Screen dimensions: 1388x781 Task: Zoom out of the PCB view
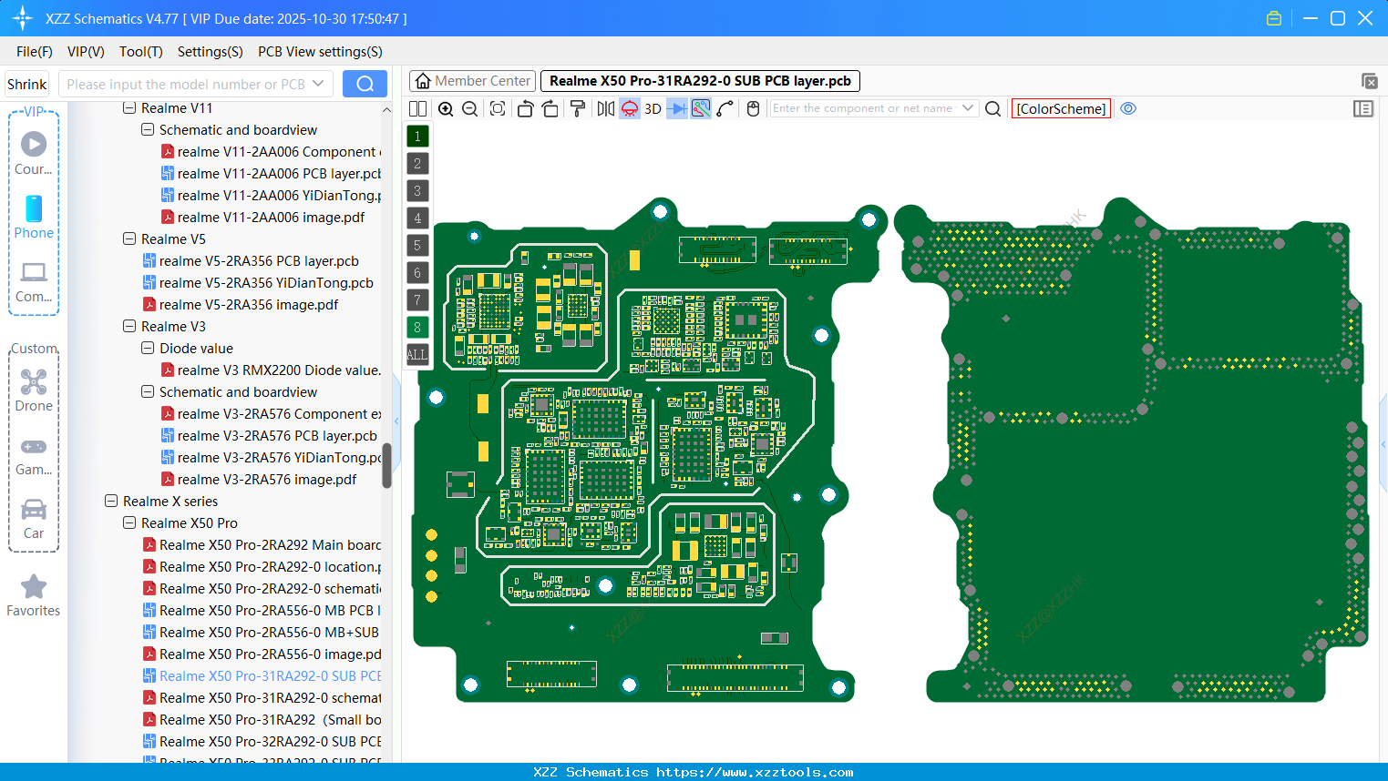click(469, 108)
